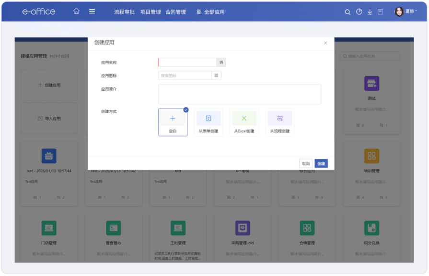The image size is (429, 276).
Task: Select the 空白 creation method
Action: [173, 122]
